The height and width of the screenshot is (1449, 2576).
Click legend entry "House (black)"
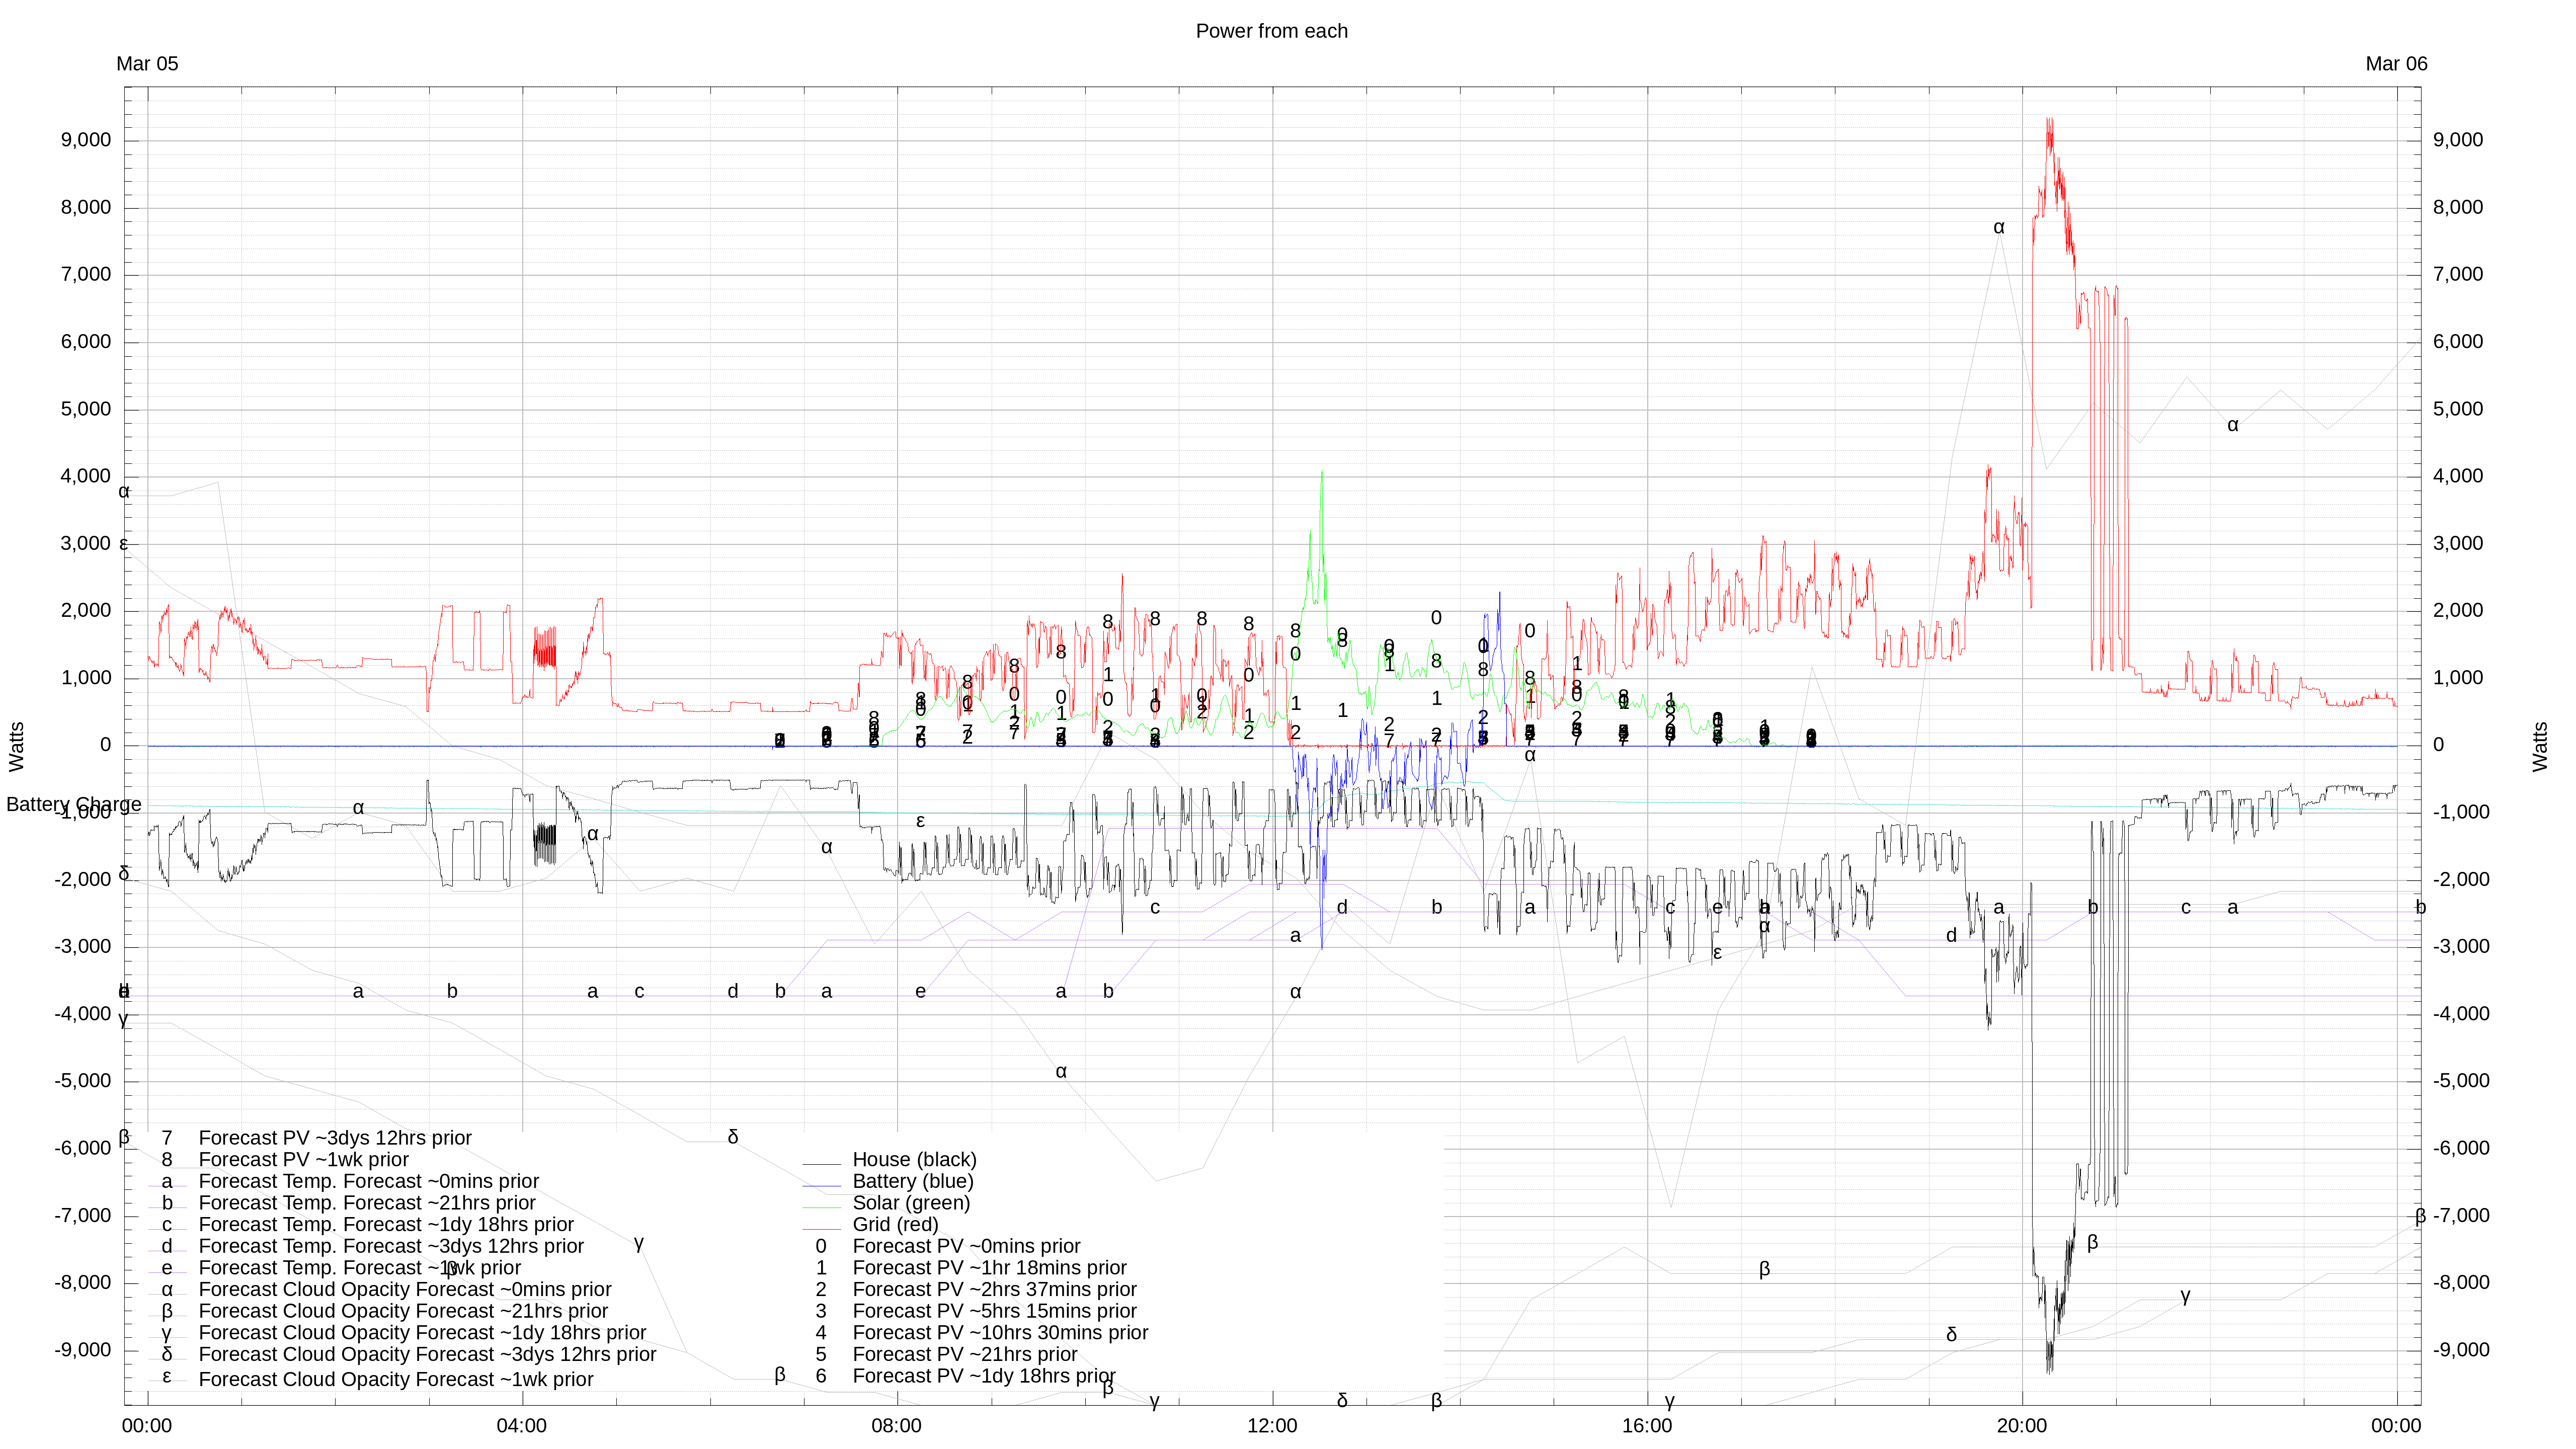click(x=914, y=1160)
